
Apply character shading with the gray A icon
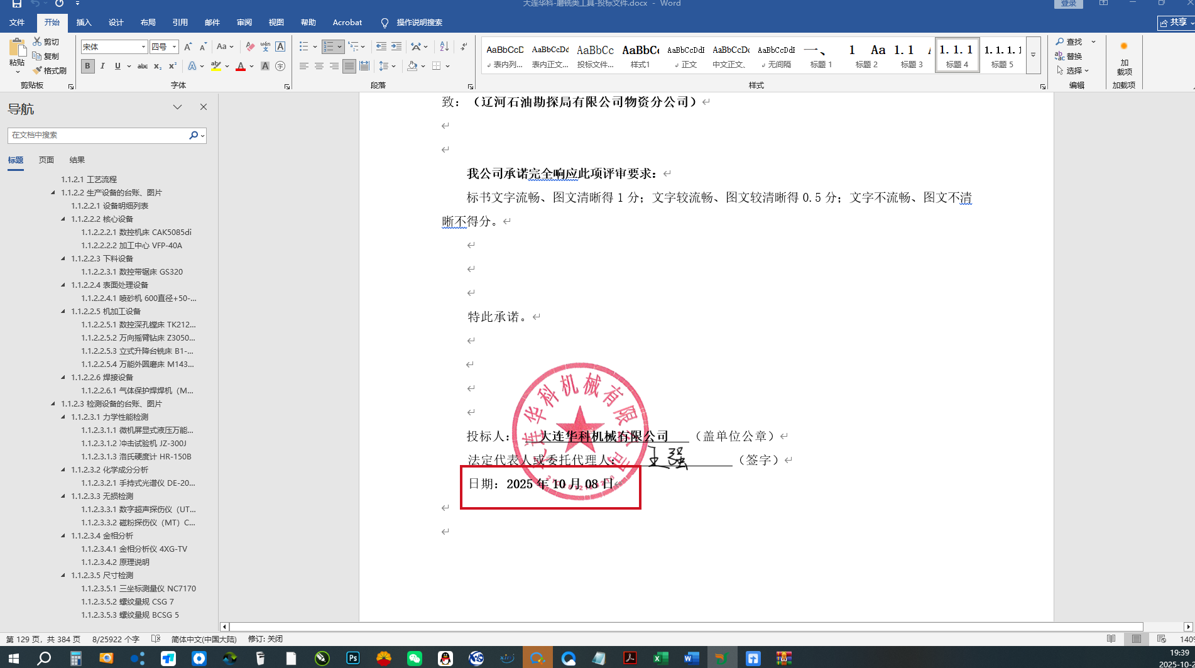coord(265,66)
